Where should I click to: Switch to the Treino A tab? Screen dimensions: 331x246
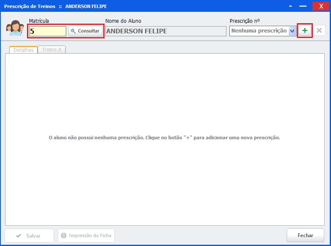(52, 50)
